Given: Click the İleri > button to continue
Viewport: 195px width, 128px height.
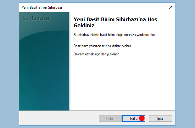Looking at the screenshot, I should [x=134, y=119].
